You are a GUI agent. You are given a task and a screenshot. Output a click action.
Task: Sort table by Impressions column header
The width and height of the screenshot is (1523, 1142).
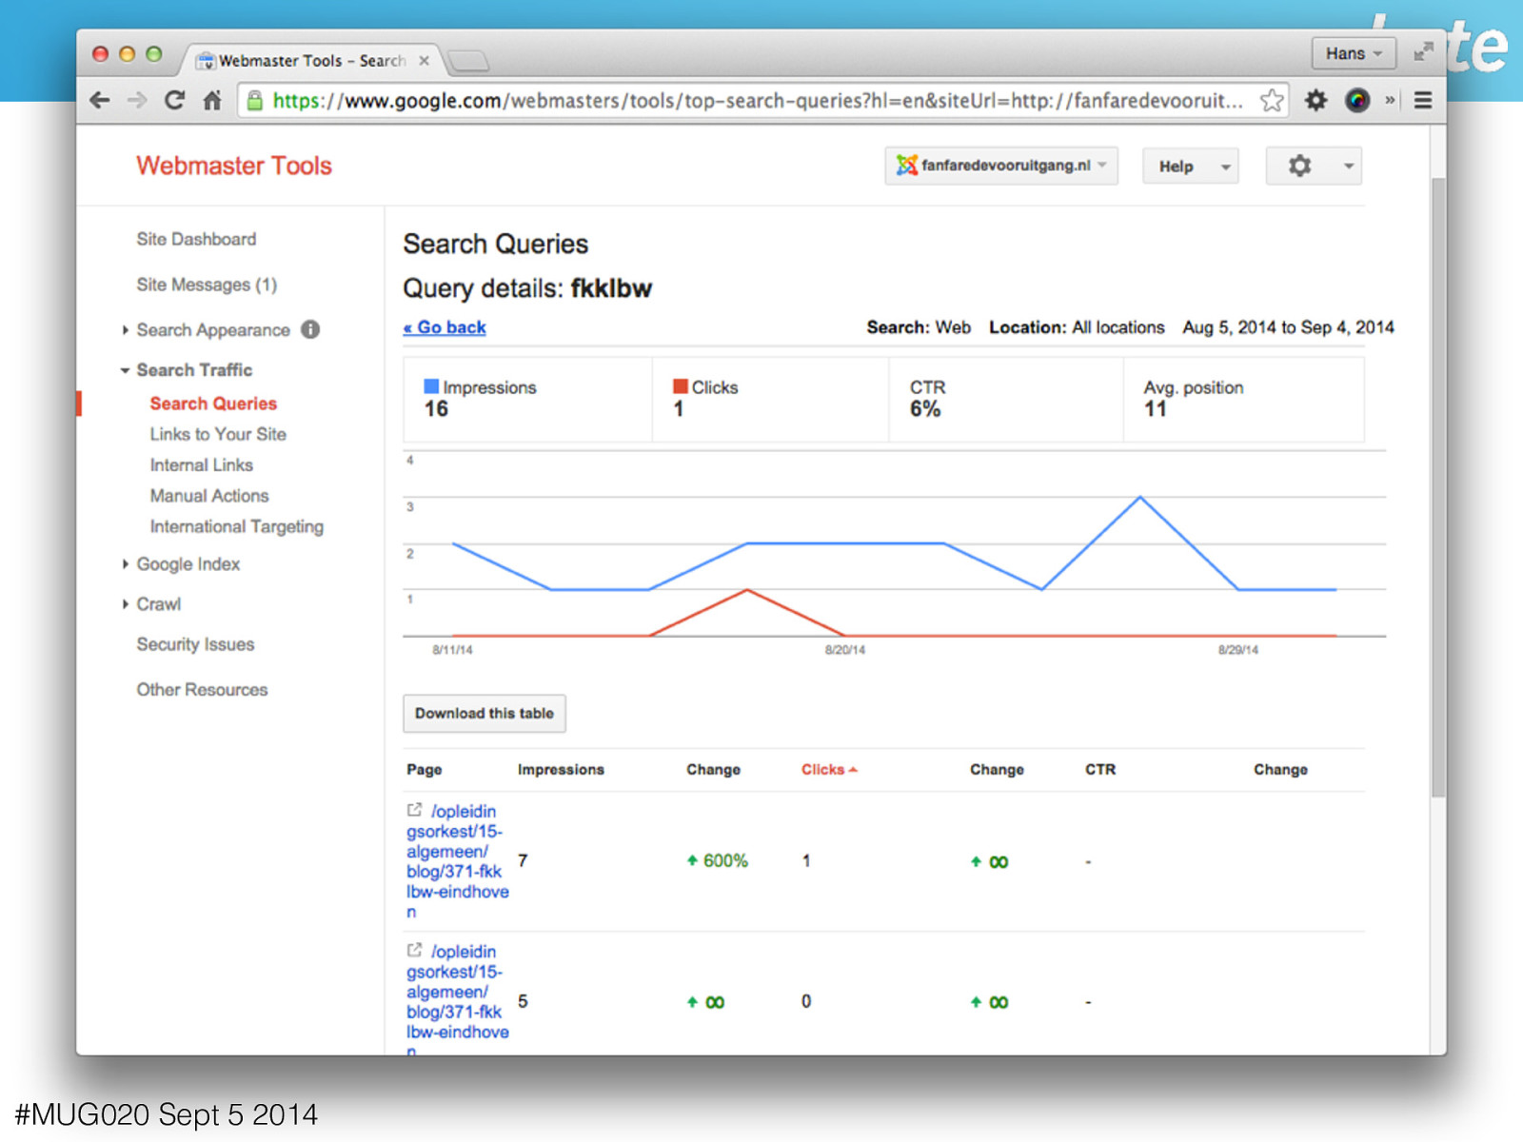(x=561, y=769)
